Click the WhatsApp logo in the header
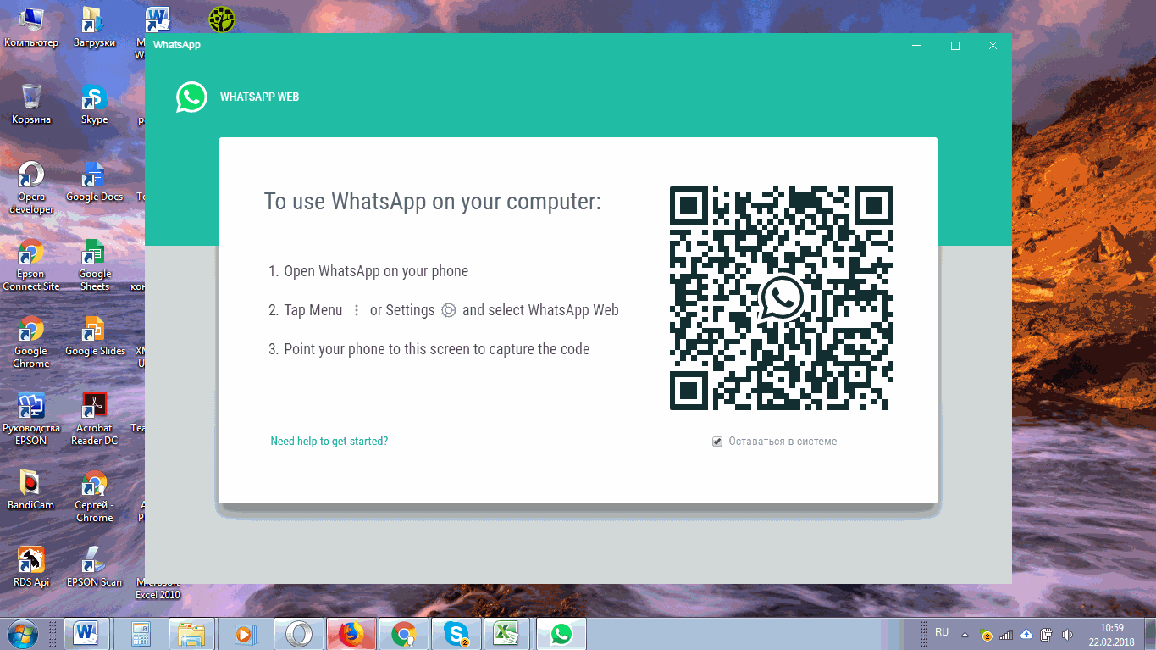This screenshot has width=1156, height=650. pyautogui.click(x=191, y=97)
